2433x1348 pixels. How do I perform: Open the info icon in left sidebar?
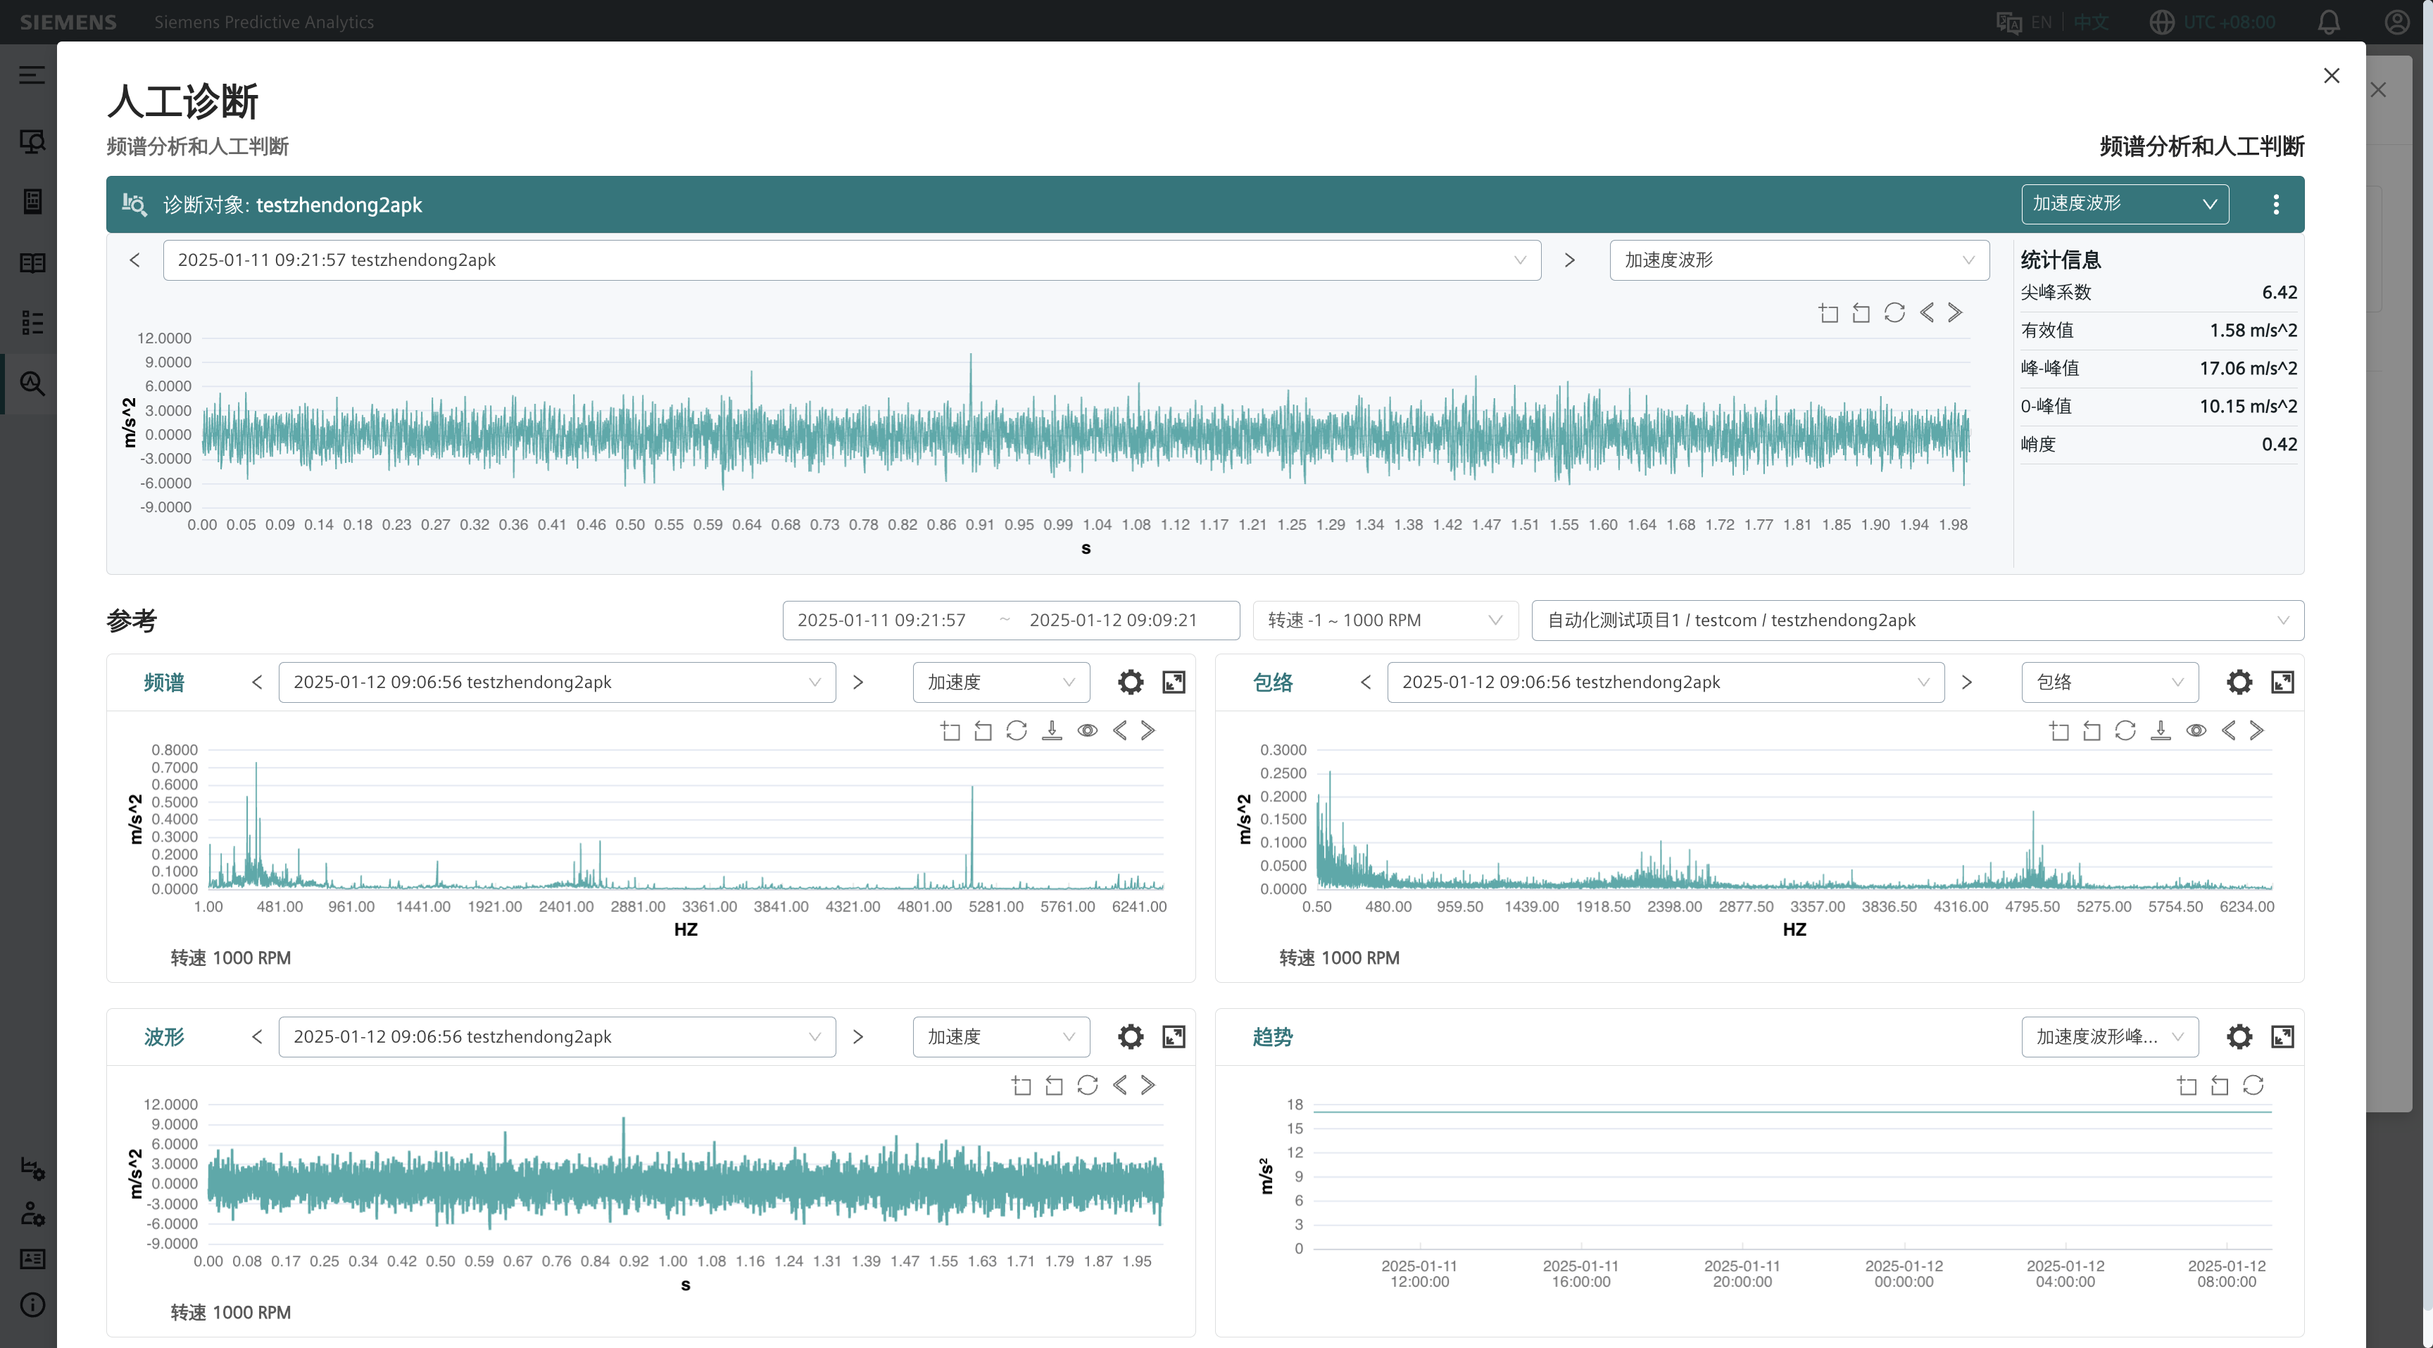pyautogui.click(x=32, y=1304)
